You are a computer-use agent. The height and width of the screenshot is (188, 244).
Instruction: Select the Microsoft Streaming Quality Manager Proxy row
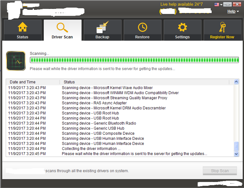point(120,98)
